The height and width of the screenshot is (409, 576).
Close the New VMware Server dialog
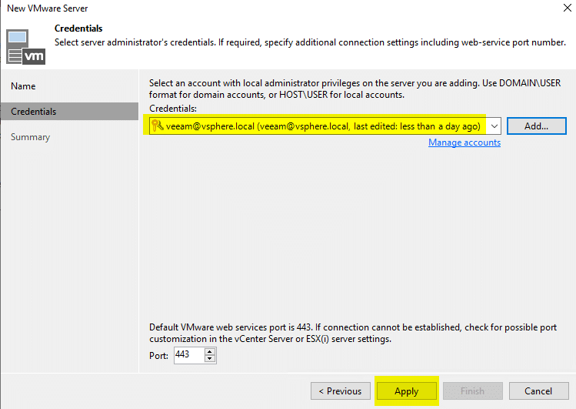(x=568, y=8)
